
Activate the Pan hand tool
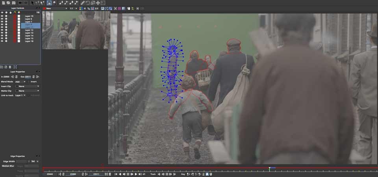click(x=49, y=3)
